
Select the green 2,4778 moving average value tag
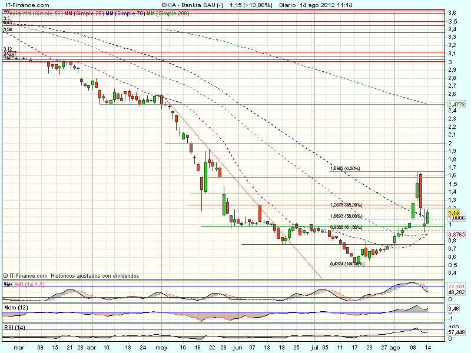tap(457, 104)
